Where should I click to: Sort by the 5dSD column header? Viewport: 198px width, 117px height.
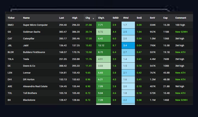pyautogui.click(x=116, y=18)
